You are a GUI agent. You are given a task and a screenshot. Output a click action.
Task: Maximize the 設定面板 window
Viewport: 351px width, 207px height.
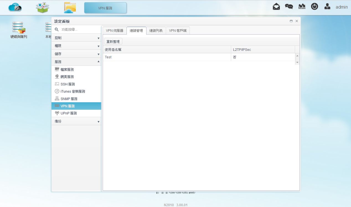(291, 21)
